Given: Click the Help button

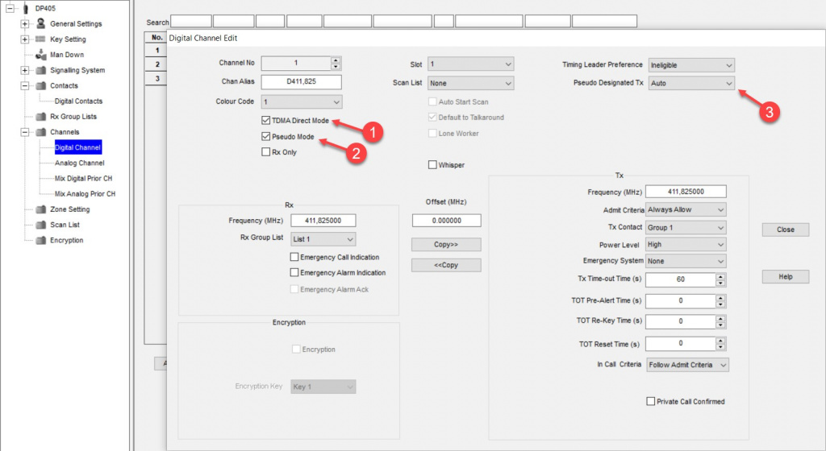Looking at the screenshot, I should (x=786, y=276).
